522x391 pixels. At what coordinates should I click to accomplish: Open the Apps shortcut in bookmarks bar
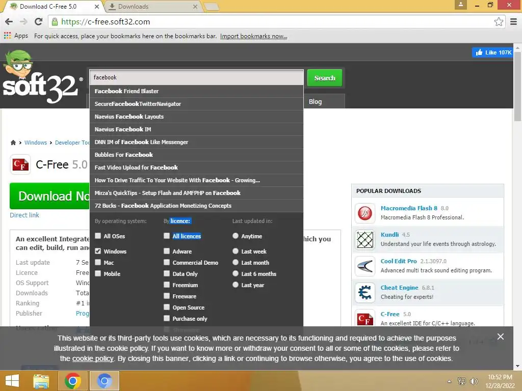pyautogui.click(x=16, y=36)
